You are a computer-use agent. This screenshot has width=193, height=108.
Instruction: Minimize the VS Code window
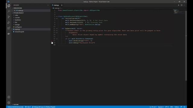click(x=174, y=1)
